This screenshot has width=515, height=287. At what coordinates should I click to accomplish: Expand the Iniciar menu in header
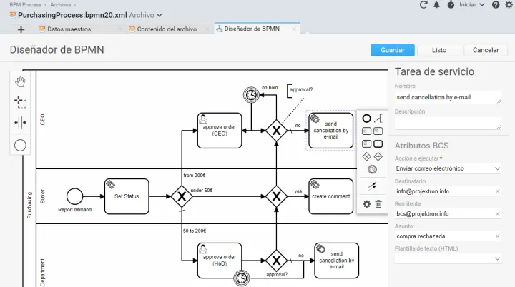[x=471, y=5]
